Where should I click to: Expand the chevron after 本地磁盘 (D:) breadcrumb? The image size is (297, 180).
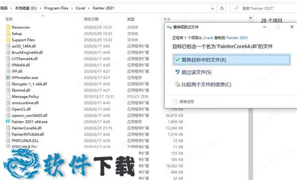[41, 8]
